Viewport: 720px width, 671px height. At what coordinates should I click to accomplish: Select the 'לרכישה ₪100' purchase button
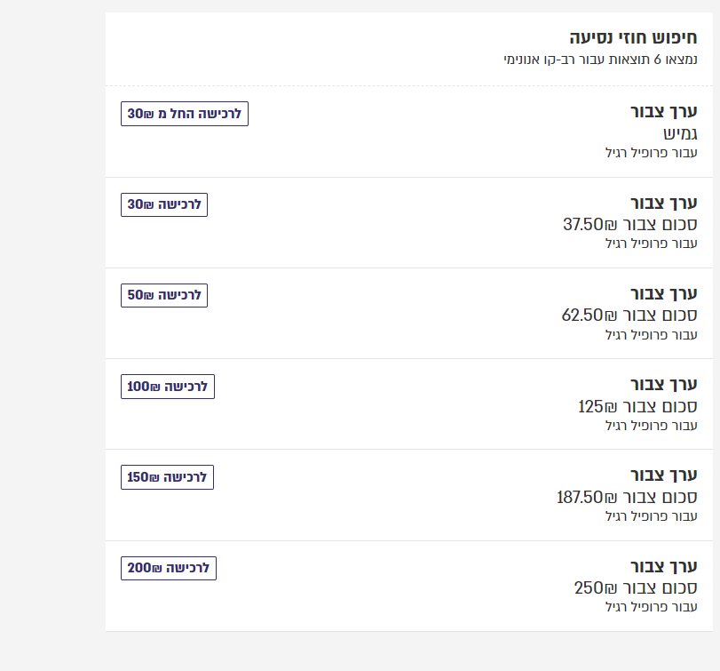168,387
